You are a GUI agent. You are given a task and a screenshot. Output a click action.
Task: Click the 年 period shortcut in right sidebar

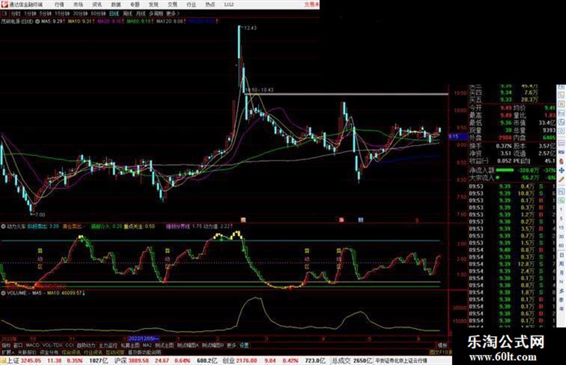coord(561,309)
